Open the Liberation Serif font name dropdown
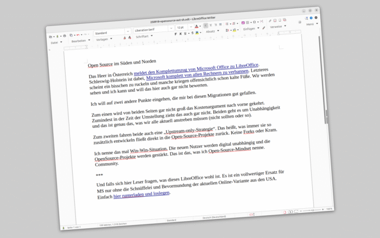 (152, 29)
